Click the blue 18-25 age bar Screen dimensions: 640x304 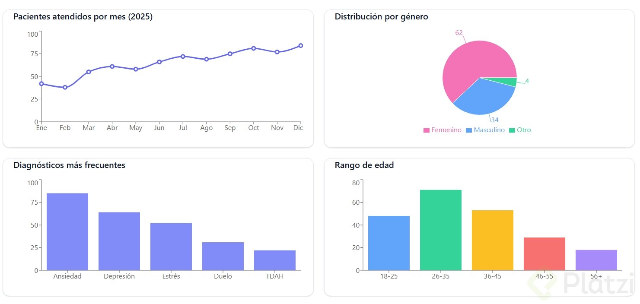[x=389, y=243]
